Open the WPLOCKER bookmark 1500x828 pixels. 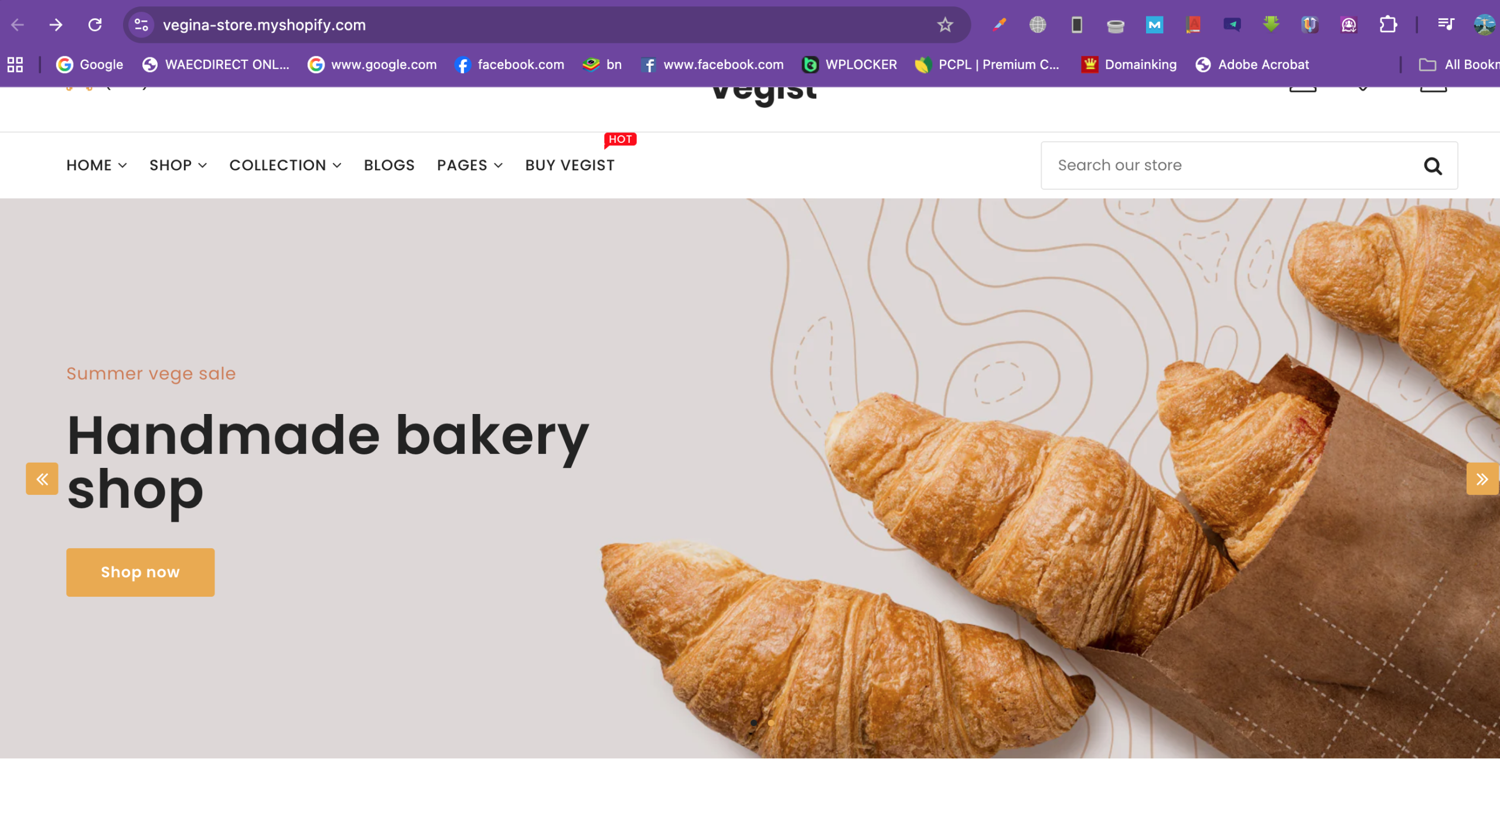(x=849, y=64)
